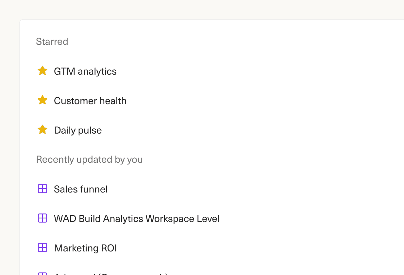Click the Recently updated by you heading
Viewport: 404px width, 275px height.
89,159
